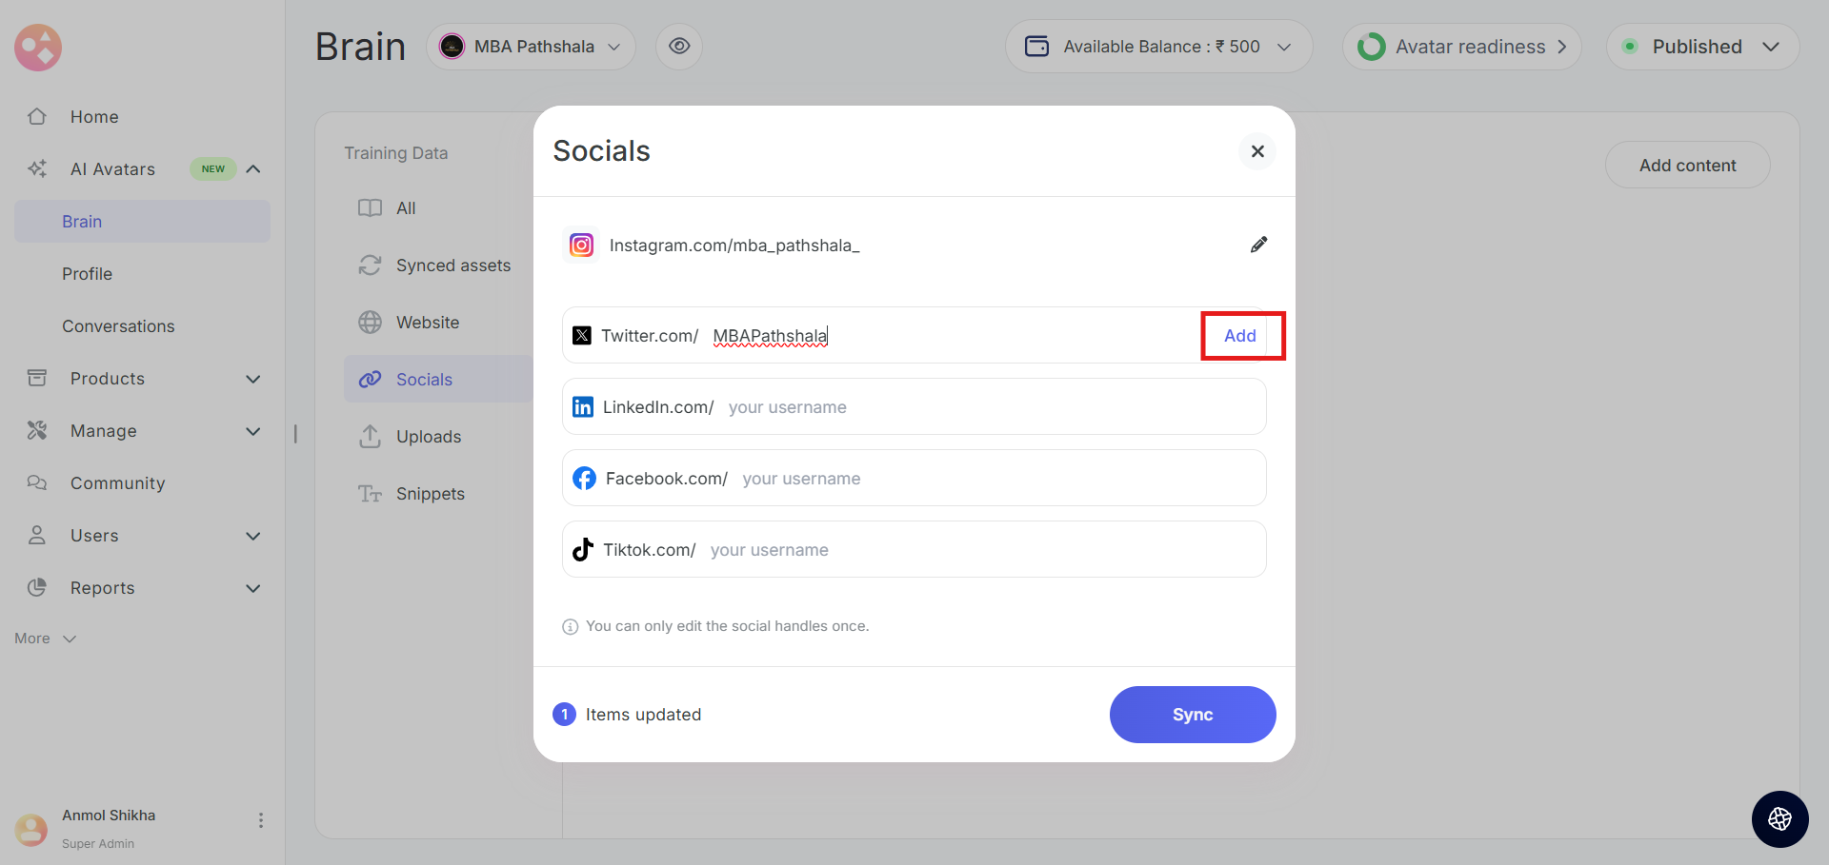
Task: Click Add next to the Twitter username
Action: click(x=1240, y=336)
